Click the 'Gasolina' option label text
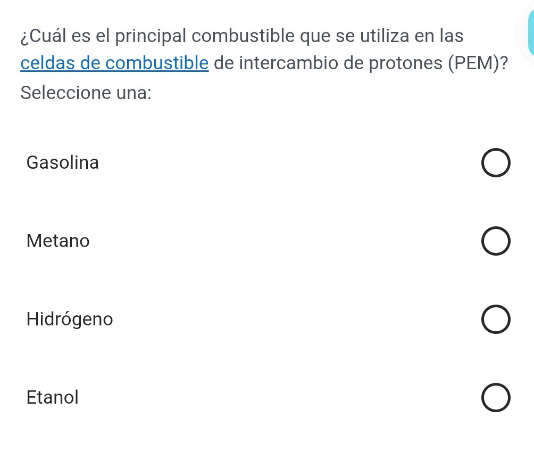The width and height of the screenshot is (534, 458). pyautogui.click(x=63, y=162)
